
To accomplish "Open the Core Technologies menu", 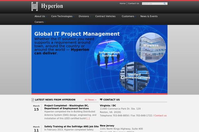I will coord(62,16).
